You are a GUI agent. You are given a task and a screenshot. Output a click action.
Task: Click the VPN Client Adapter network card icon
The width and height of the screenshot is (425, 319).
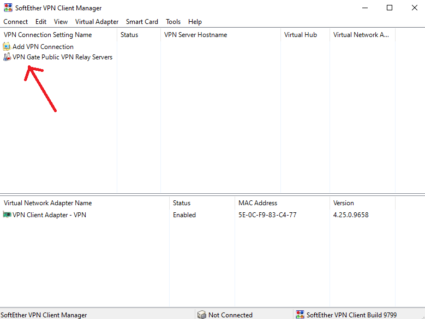7,214
